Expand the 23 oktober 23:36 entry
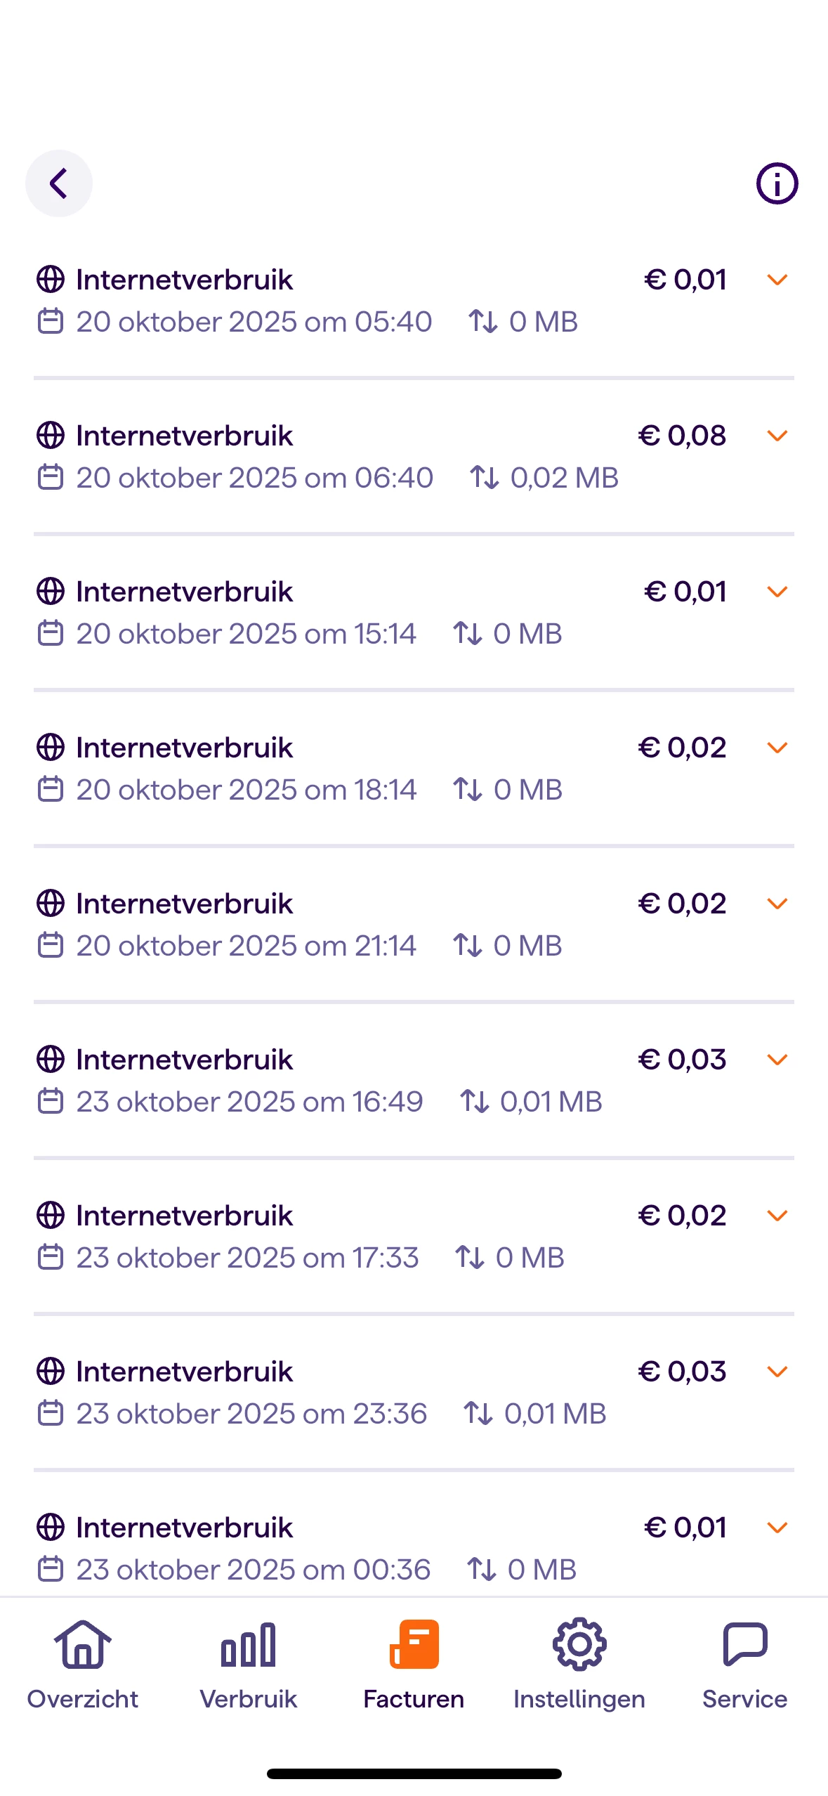 pyautogui.click(x=777, y=1372)
